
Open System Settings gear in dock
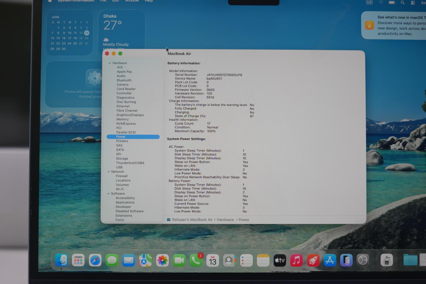363,260
